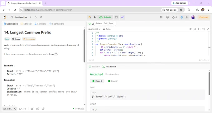Show the Topics tag

coord(16,39)
